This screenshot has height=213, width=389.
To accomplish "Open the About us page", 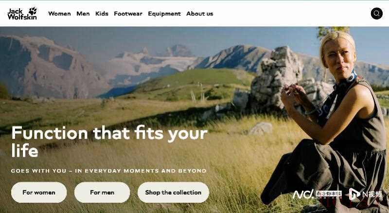I will (200, 14).
